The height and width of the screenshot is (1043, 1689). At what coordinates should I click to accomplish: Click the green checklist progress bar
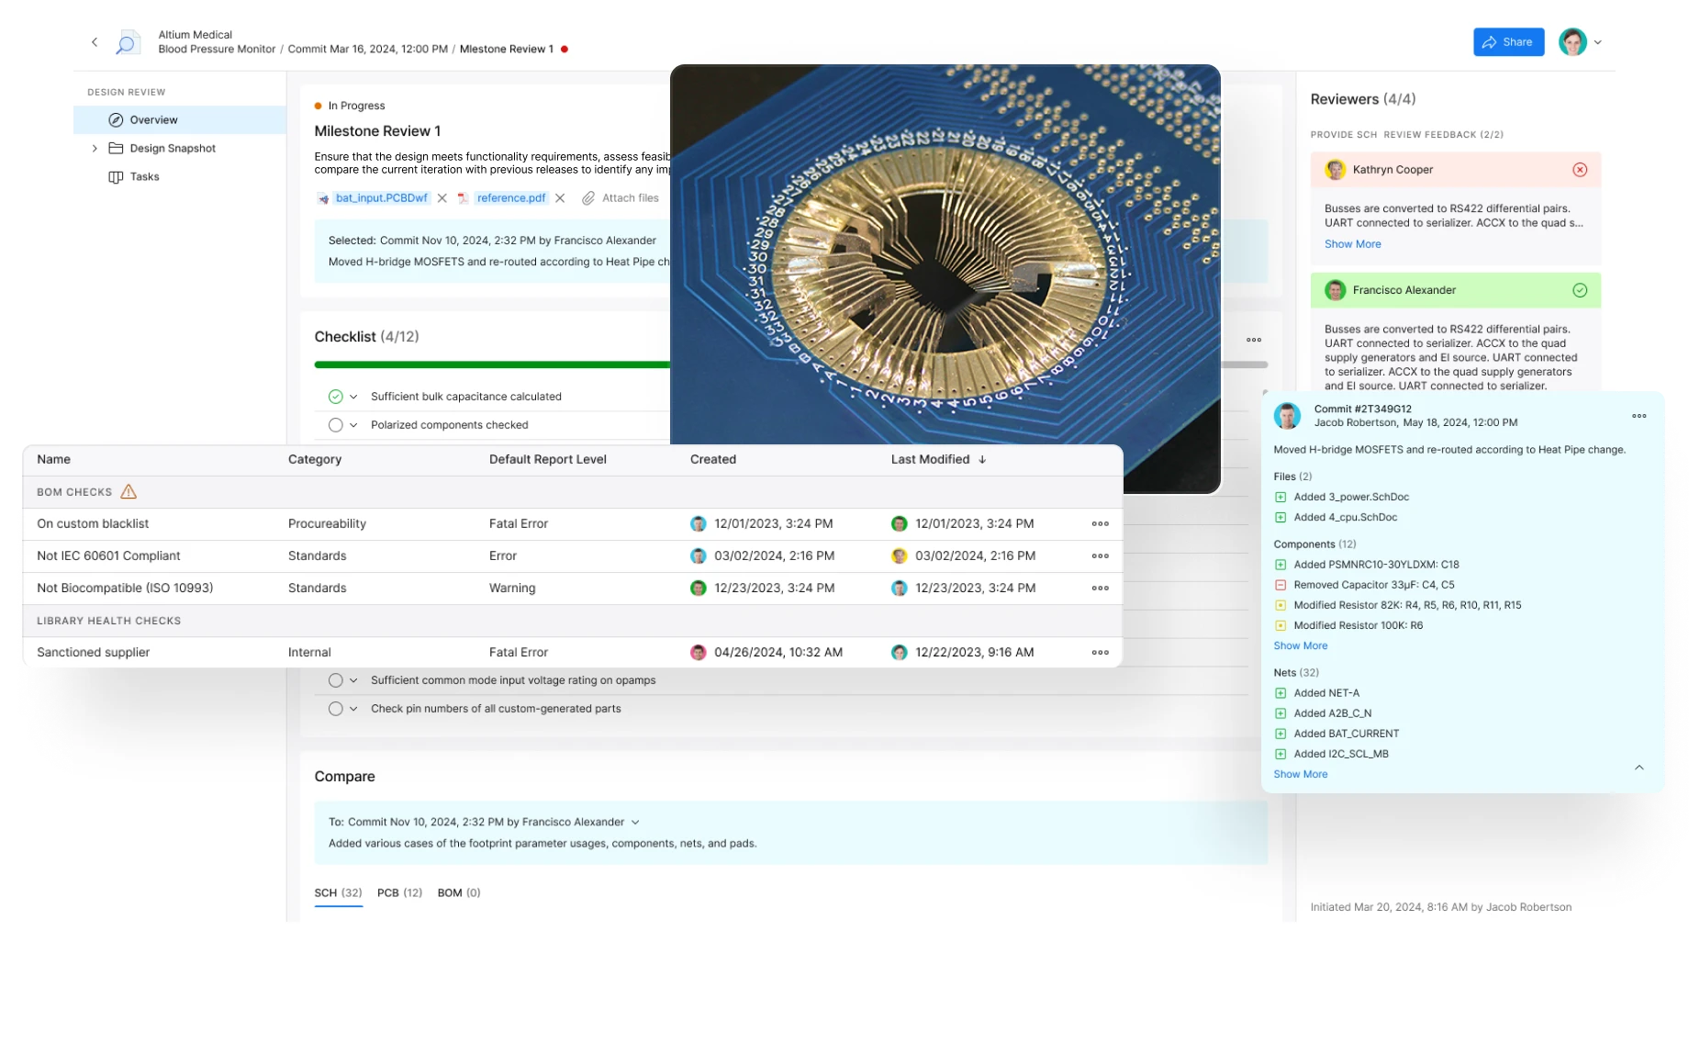click(x=492, y=364)
